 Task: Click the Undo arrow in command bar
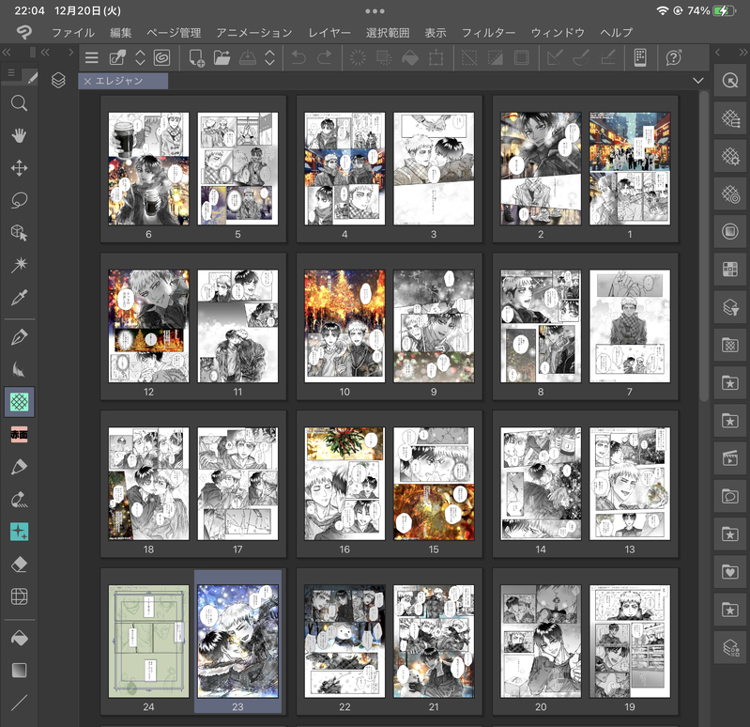299,58
